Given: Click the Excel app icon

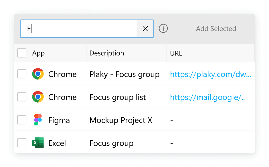Looking at the screenshot, I should (38, 143).
